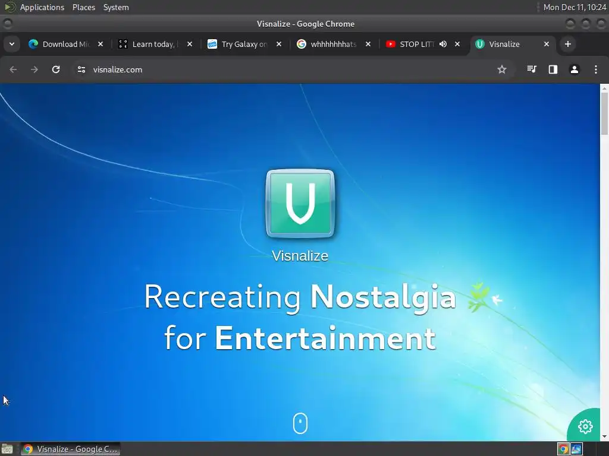The width and height of the screenshot is (609, 456).
Task: Click the scrollbar up arrow
Action: [604, 88]
